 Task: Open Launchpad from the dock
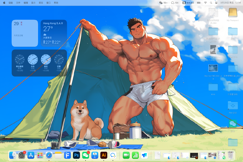[40, 155]
